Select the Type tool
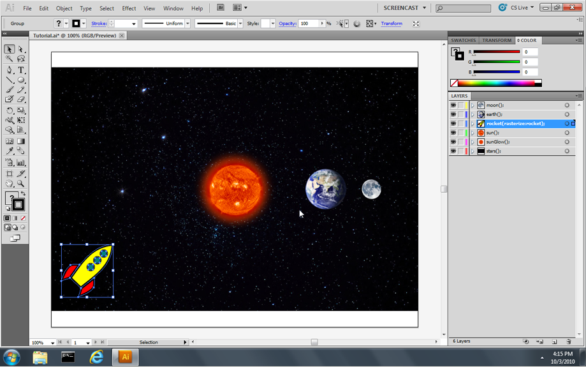This screenshot has width=586, height=367. [21, 70]
